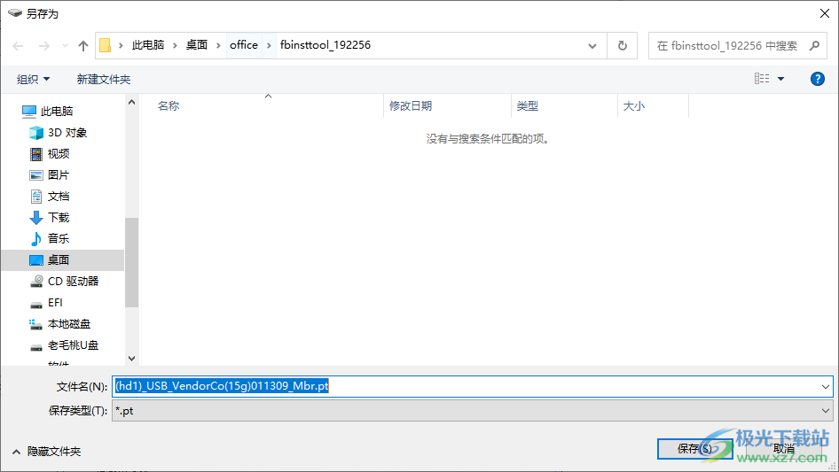The width and height of the screenshot is (839, 472).
Task: Open 3D 对象 folder in sidebar
Action: [x=67, y=133]
